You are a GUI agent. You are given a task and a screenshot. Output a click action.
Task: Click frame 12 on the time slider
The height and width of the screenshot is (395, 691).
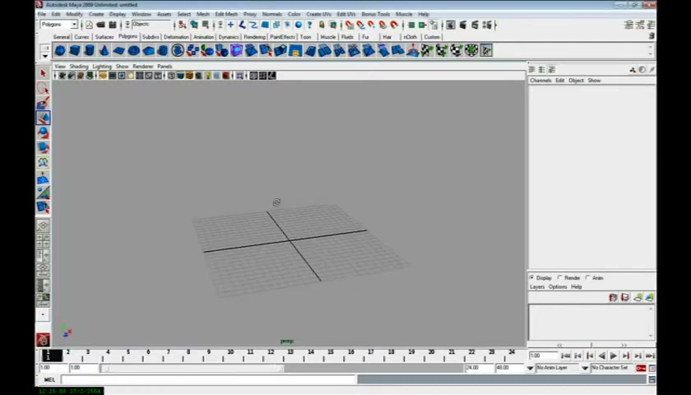point(270,355)
